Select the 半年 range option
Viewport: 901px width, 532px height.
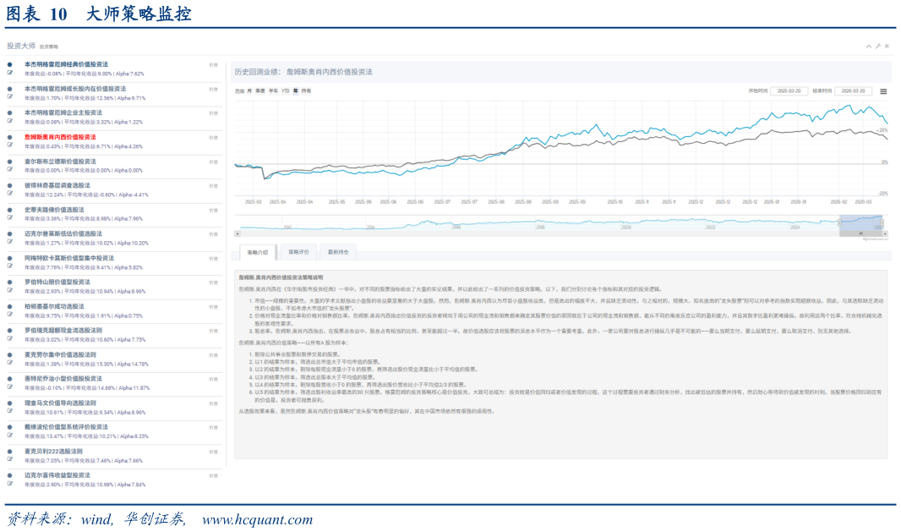273,90
